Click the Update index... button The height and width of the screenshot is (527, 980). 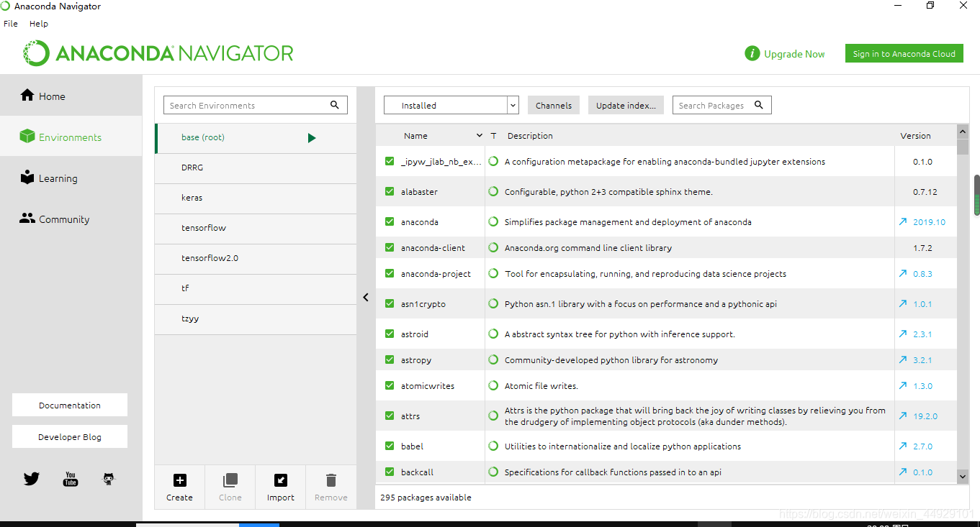[x=626, y=105]
